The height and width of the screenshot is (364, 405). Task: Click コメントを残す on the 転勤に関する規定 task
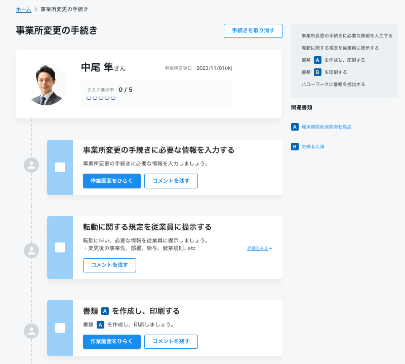pyautogui.click(x=109, y=265)
